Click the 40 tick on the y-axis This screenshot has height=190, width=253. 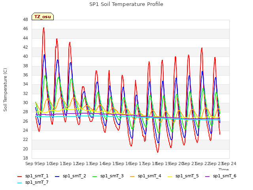coord(25,56)
